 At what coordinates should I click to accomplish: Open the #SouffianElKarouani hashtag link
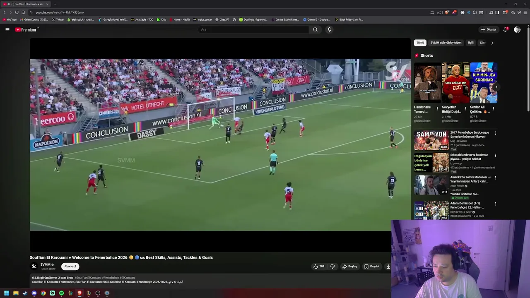[x=88, y=278]
